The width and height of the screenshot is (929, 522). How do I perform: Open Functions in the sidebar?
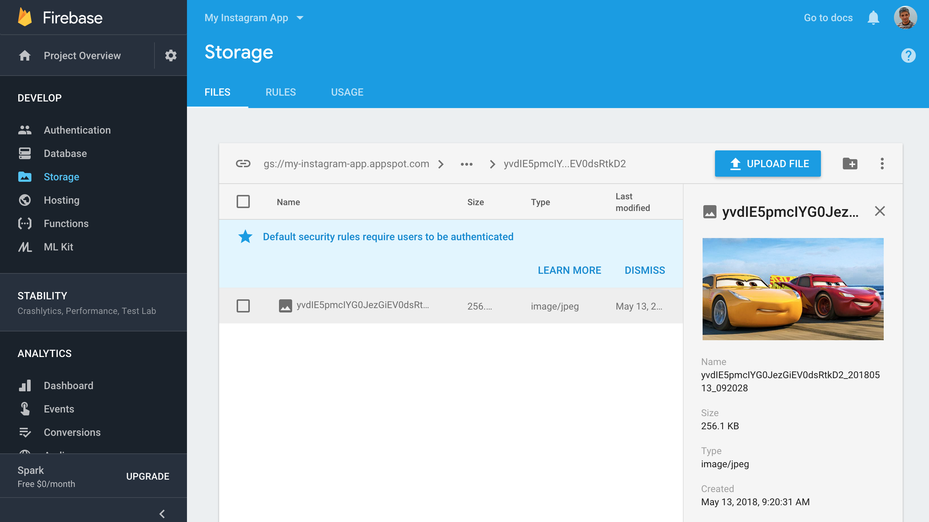[x=66, y=223]
